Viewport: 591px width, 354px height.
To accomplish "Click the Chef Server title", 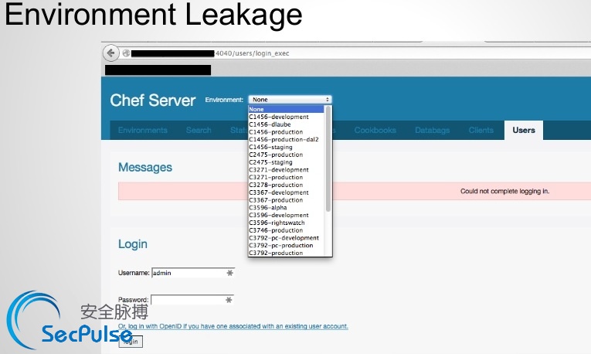I will [x=153, y=100].
